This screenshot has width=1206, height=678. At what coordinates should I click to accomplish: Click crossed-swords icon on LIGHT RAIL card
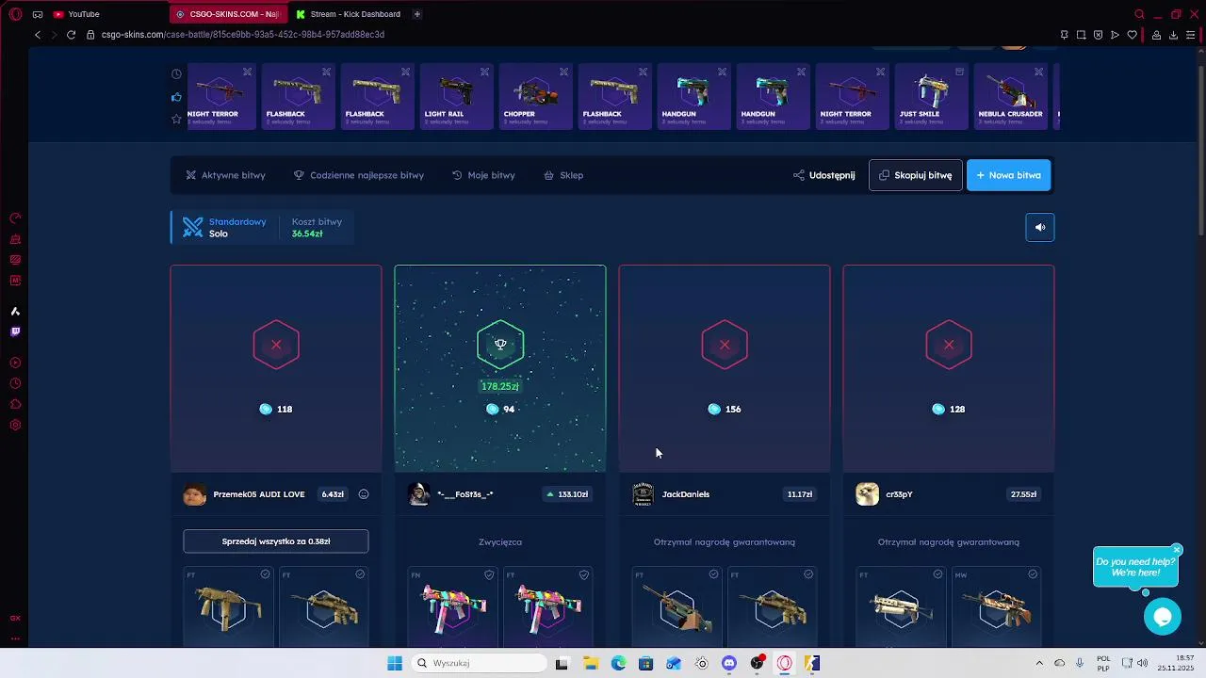[484, 72]
